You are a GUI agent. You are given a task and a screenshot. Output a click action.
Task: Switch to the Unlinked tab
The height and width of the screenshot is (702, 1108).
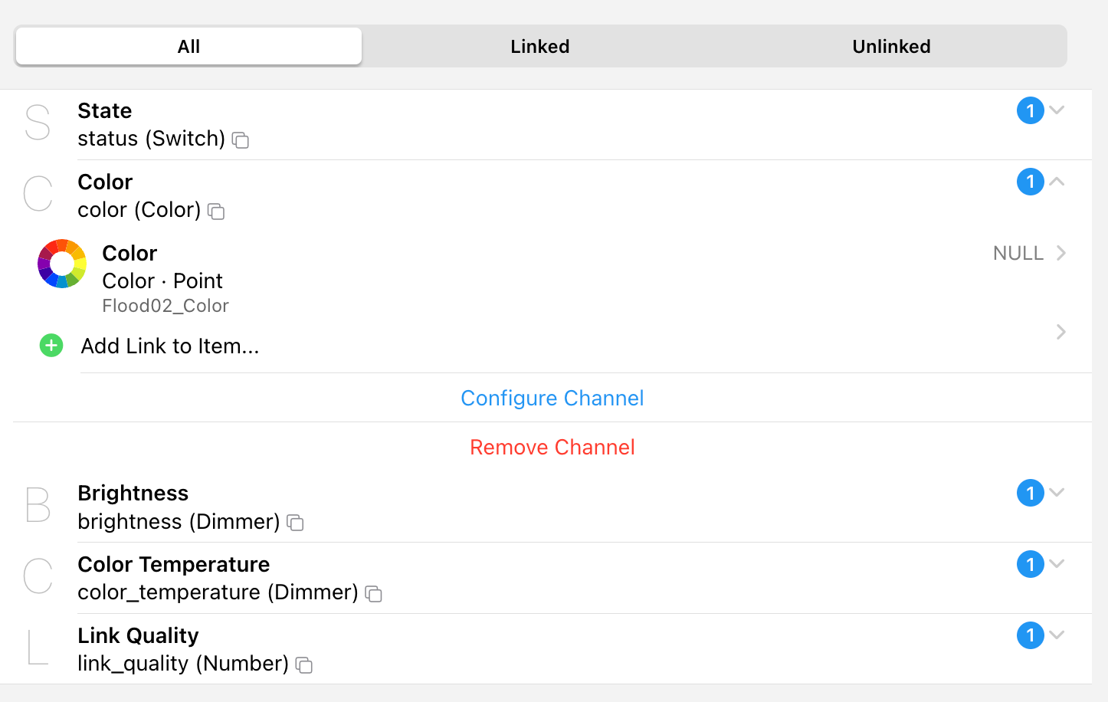(x=890, y=47)
